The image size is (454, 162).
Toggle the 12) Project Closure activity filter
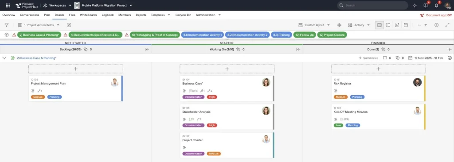[x=332, y=35]
